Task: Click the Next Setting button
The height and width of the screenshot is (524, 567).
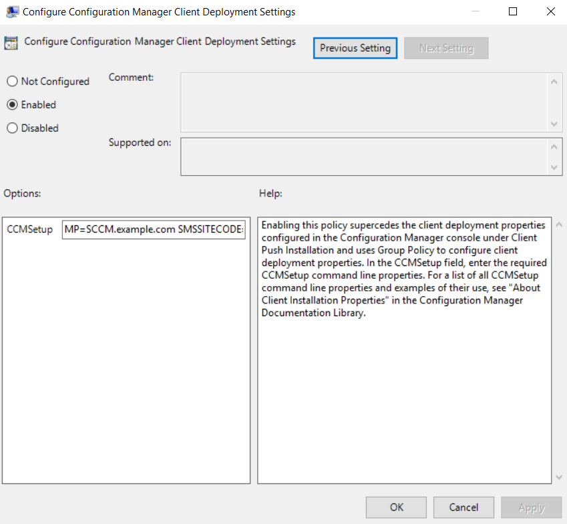Action: pos(446,48)
